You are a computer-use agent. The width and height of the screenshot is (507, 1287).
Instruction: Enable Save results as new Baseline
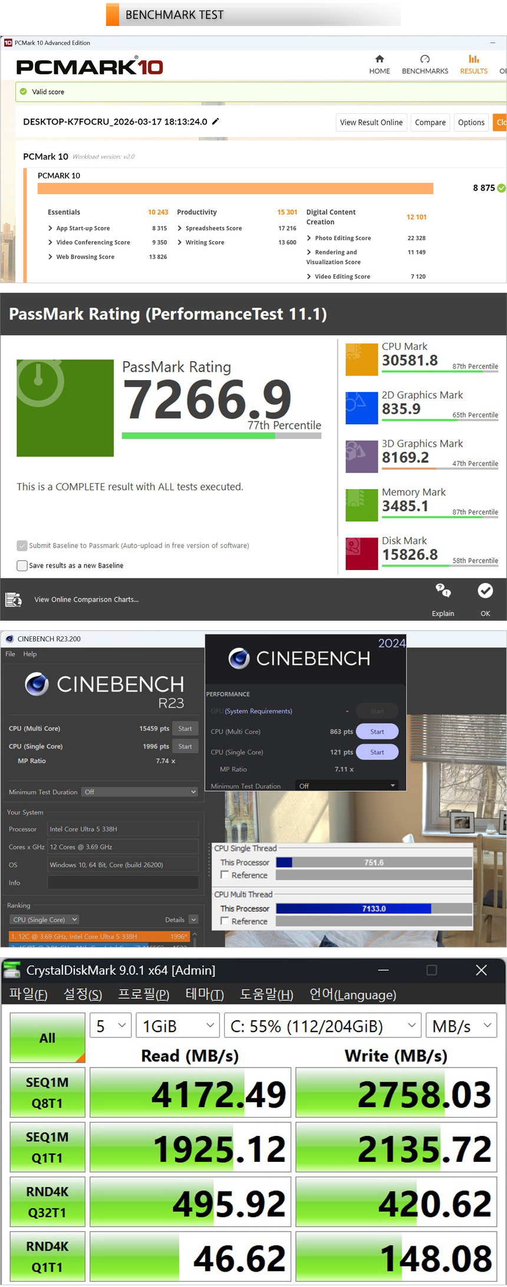coord(22,565)
